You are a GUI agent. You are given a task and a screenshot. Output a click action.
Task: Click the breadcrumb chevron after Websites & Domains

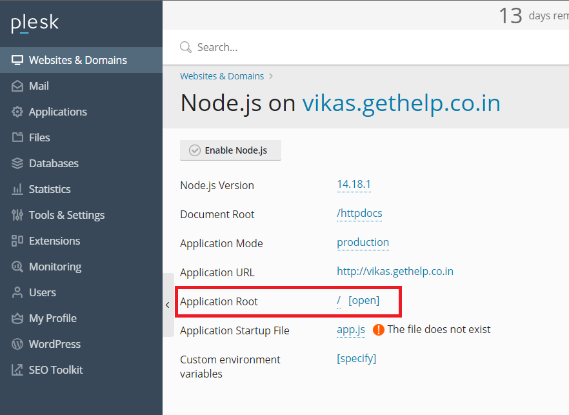[x=271, y=76]
